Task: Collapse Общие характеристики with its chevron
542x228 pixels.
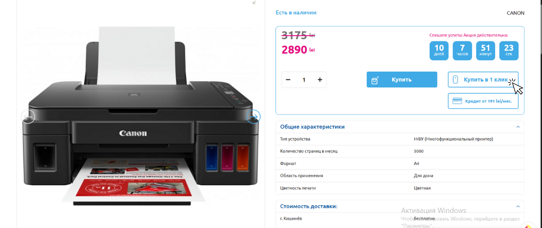Action: coord(518,127)
